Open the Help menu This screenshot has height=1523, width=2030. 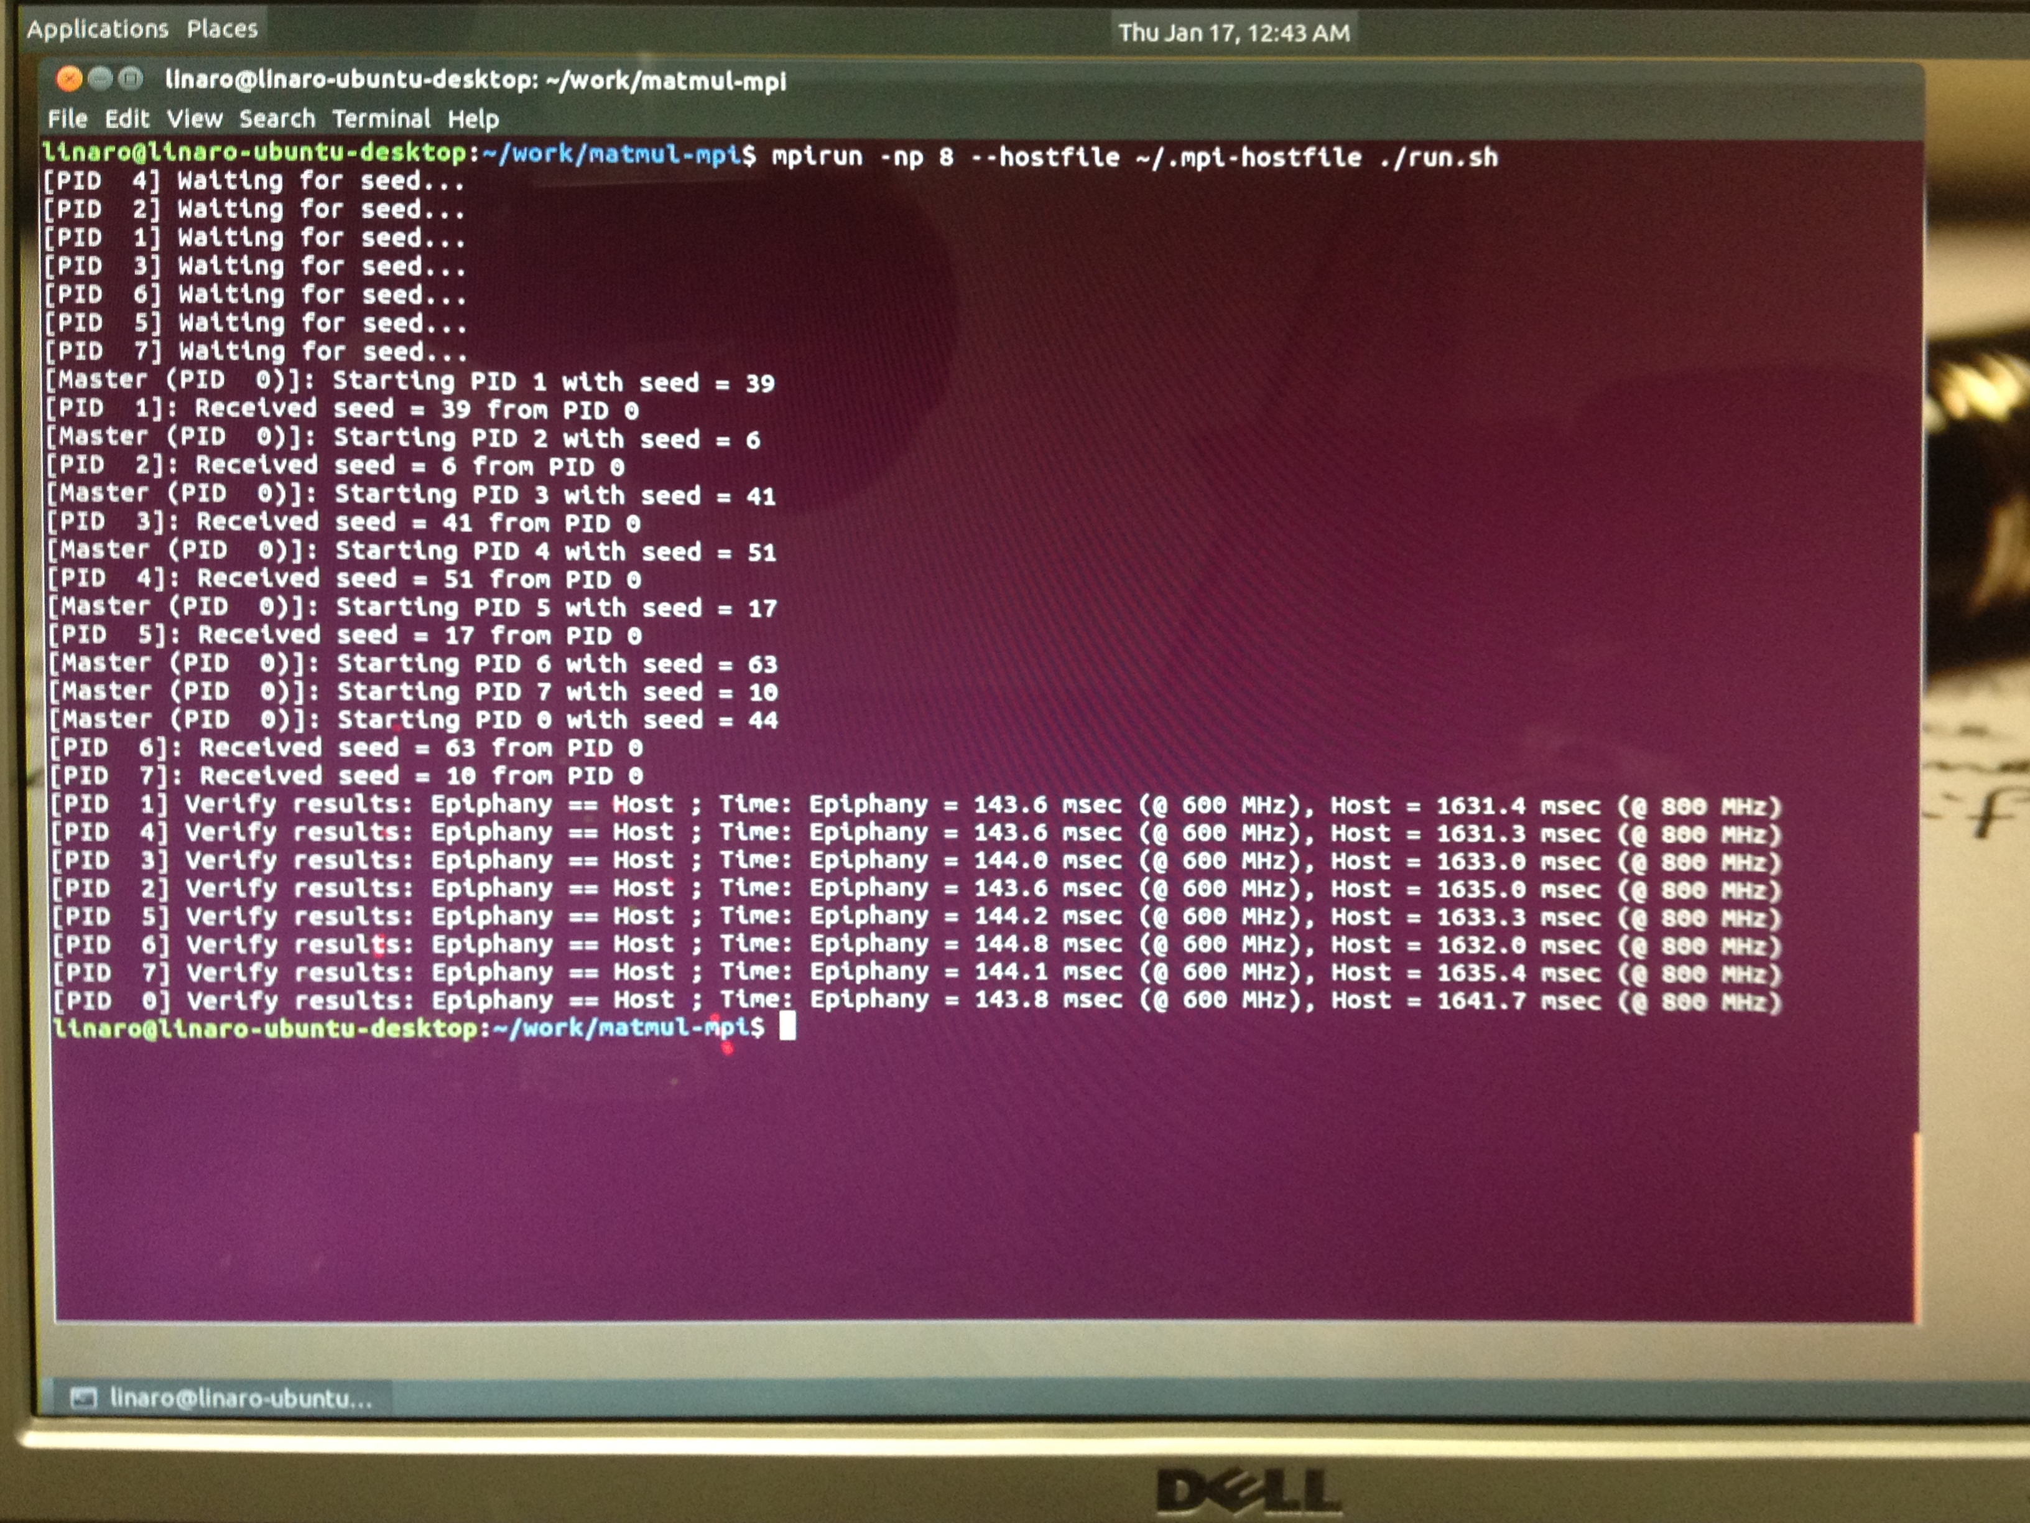point(473,119)
